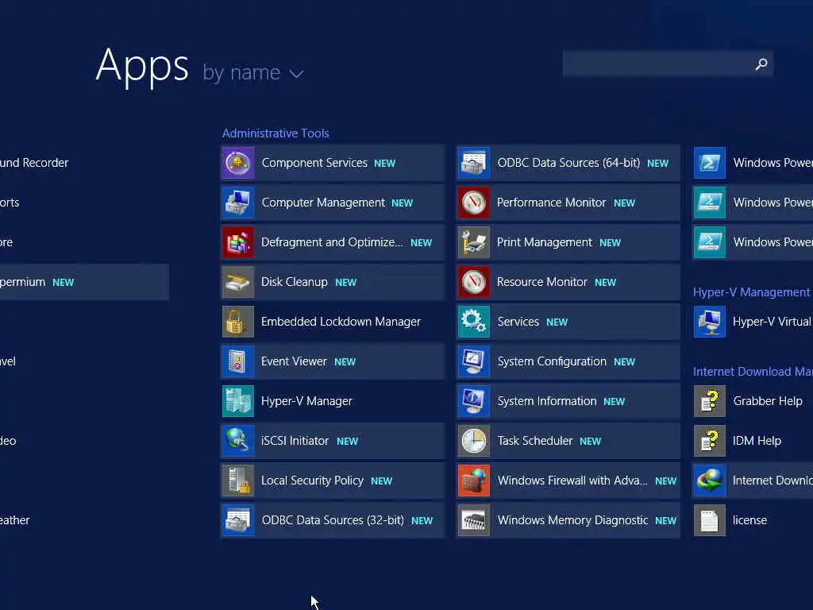Viewport: 813px width, 610px height.
Task: Click the iSCSI Initiator globe icon
Action: 238,441
